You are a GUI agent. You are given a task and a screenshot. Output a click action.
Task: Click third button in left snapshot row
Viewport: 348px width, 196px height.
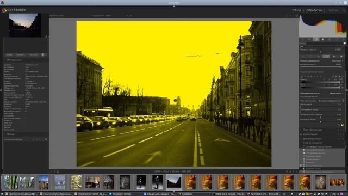tap(34, 54)
